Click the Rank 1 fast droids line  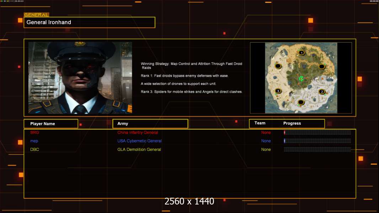(185, 76)
